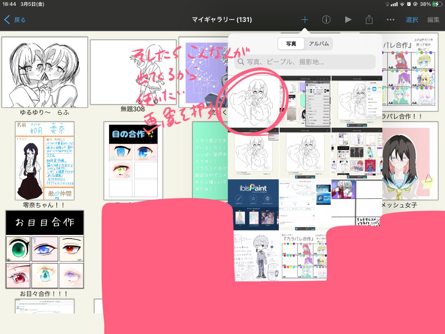The image size is (445, 334).
Task: Select the ibisPaint home screen screenshot
Action: coord(253,204)
